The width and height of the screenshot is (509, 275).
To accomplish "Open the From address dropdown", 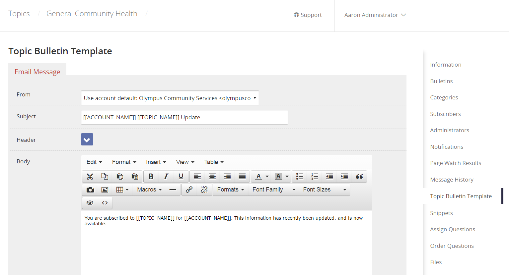I will 170,98.
